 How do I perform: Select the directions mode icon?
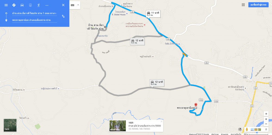pos(14,5)
